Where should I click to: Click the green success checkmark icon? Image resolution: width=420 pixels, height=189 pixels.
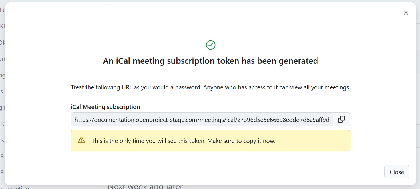[x=210, y=45]
